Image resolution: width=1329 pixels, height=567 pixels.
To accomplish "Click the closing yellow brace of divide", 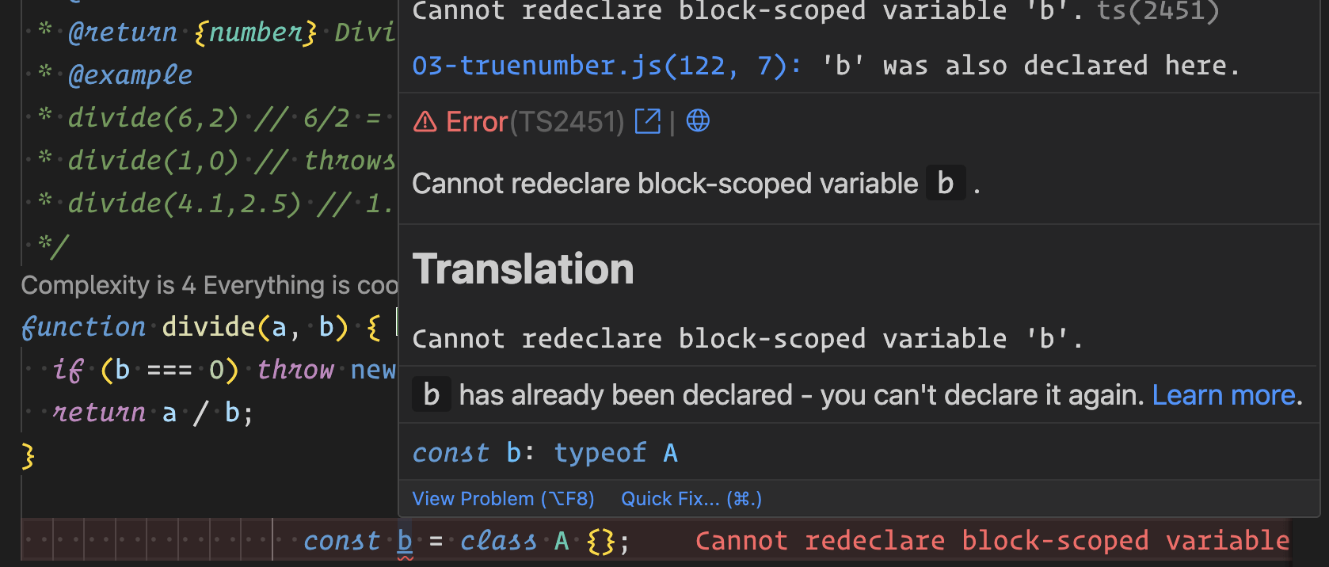I will tap(29, 455).
